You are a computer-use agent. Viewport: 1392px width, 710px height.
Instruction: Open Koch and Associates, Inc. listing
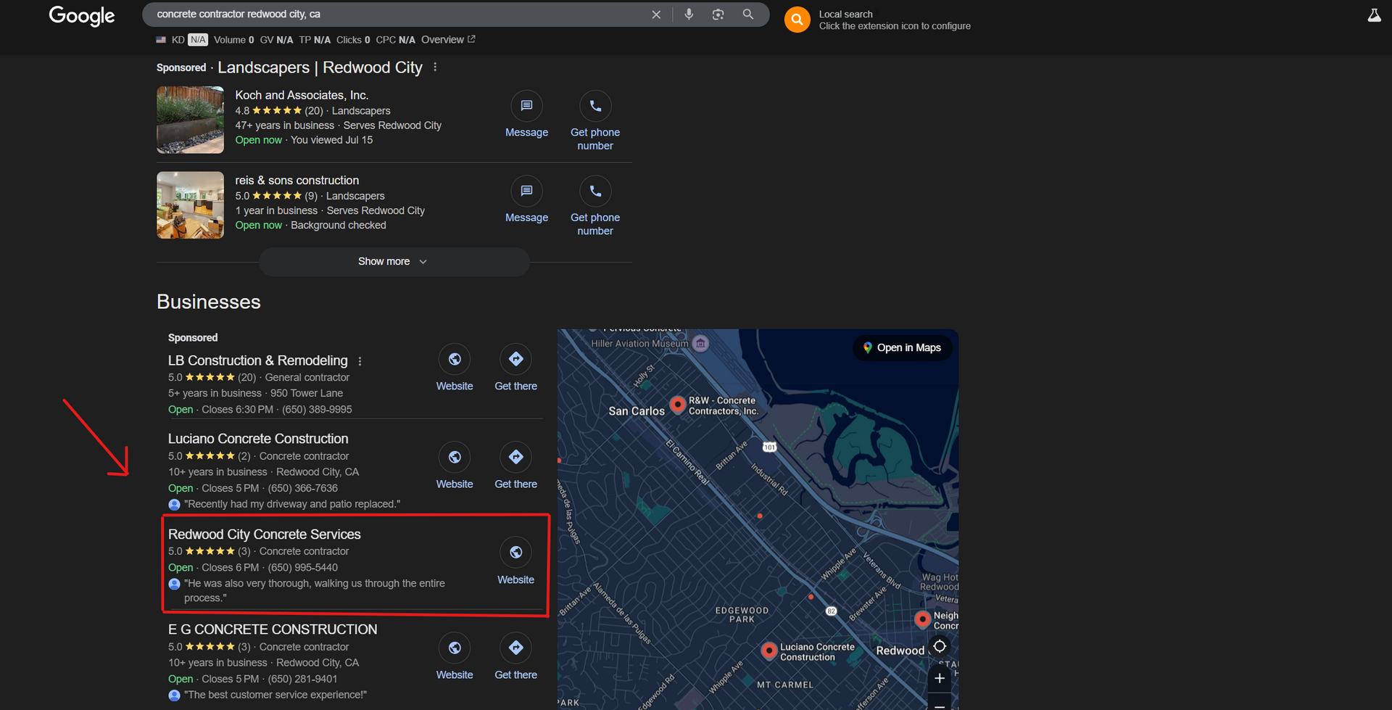coord(302,95)
